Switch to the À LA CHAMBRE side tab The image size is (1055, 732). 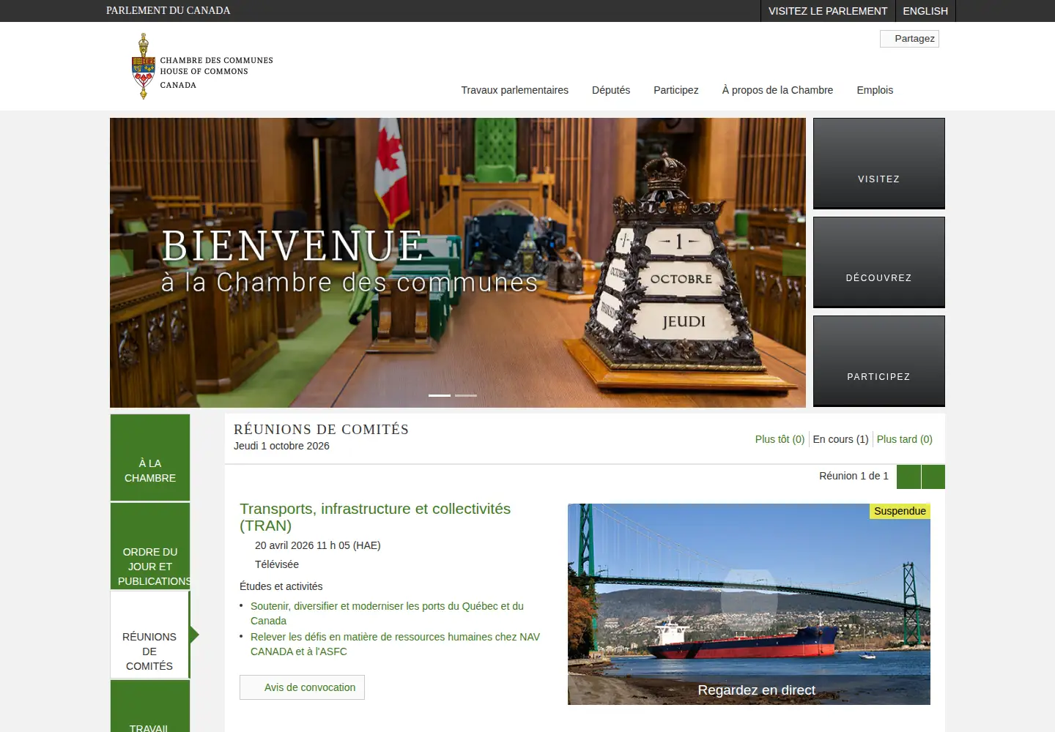coord(150,457)
